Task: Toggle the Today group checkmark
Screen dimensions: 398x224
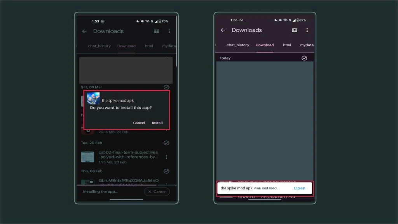Action: (x=304, y=58)
